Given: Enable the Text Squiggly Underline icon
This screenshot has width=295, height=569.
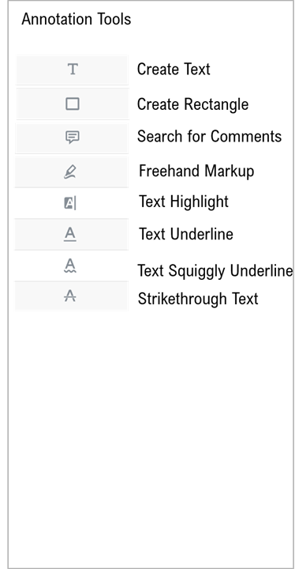Looking at the screenshot, I should (70, 266).
